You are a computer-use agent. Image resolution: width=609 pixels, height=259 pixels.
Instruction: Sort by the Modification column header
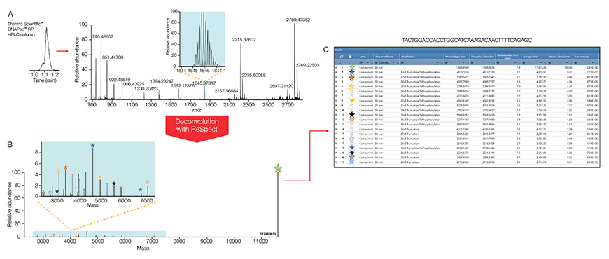(408, 57)
